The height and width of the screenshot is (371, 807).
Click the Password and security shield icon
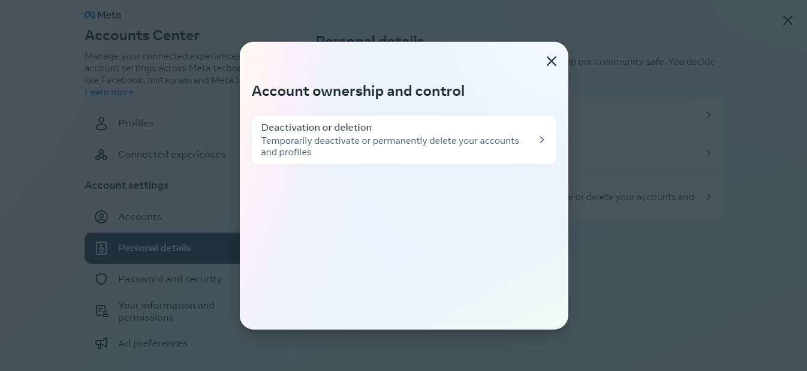point(101,279)
